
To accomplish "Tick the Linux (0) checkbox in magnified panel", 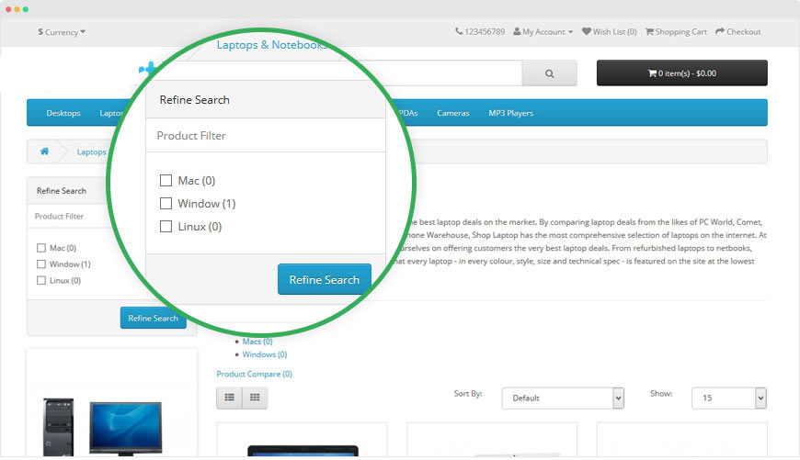I will click(x=166, y=227).
